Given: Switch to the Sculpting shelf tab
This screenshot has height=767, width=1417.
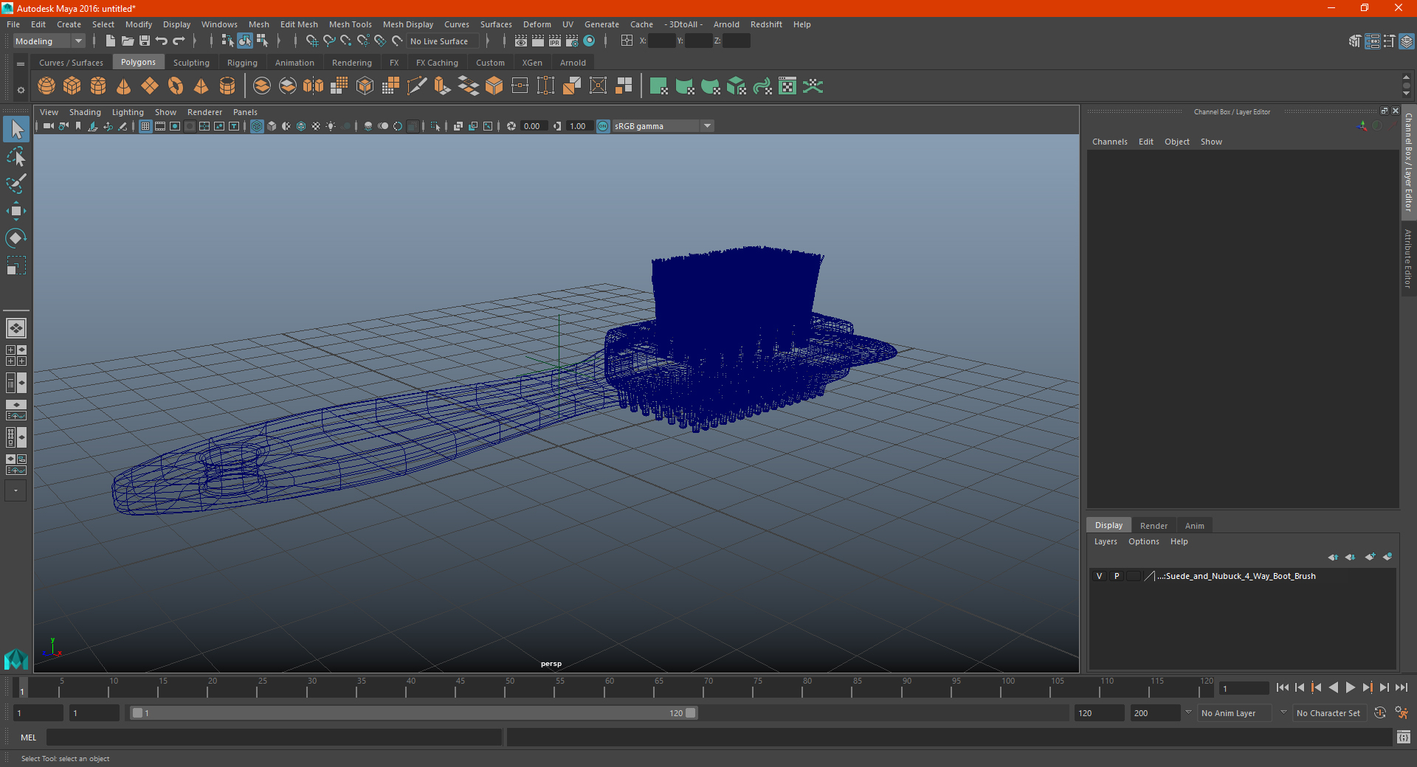Looking at the screenshot, I should pos(191,63).
